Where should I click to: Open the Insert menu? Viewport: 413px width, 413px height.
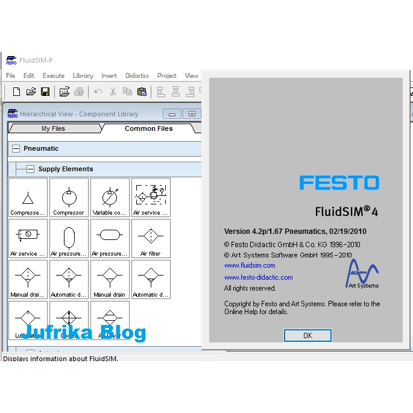[x=109, y=75]
